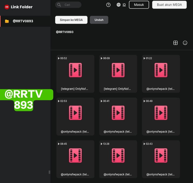
Task: Click file name under the 08:45 video
Action: pos(75,174)
